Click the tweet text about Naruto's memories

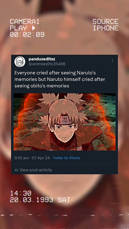pyautogui.click(x=60, y=79)
